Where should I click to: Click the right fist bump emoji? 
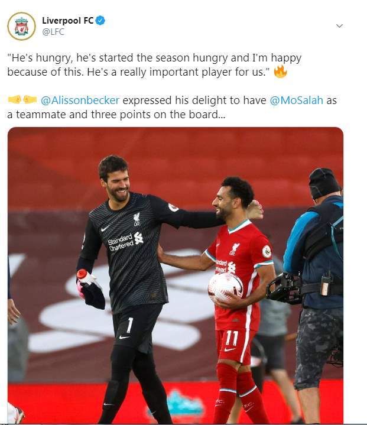pos(30,100)
